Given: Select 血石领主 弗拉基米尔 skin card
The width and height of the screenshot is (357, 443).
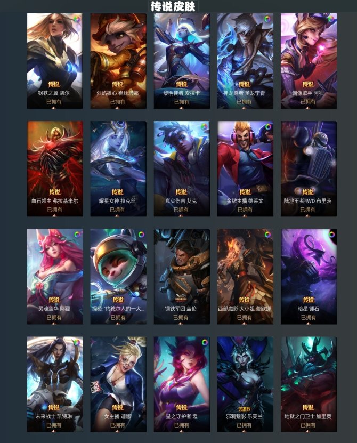Looking at the screenshot, I should (55, 168).
